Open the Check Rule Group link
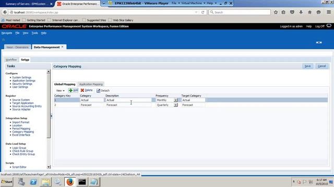This screenshot has width=334, height=187. tap(22, 151)
